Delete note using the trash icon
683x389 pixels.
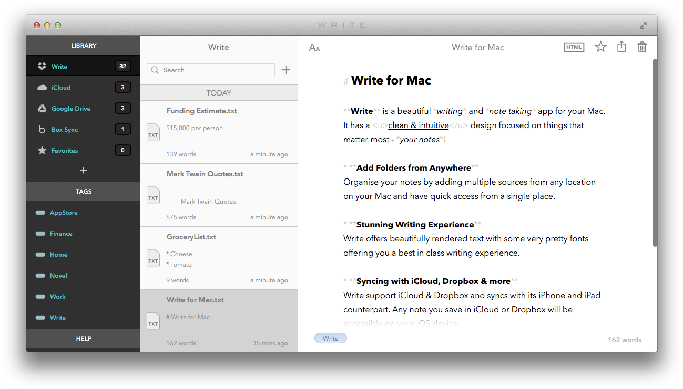click(x=642, y=47)
